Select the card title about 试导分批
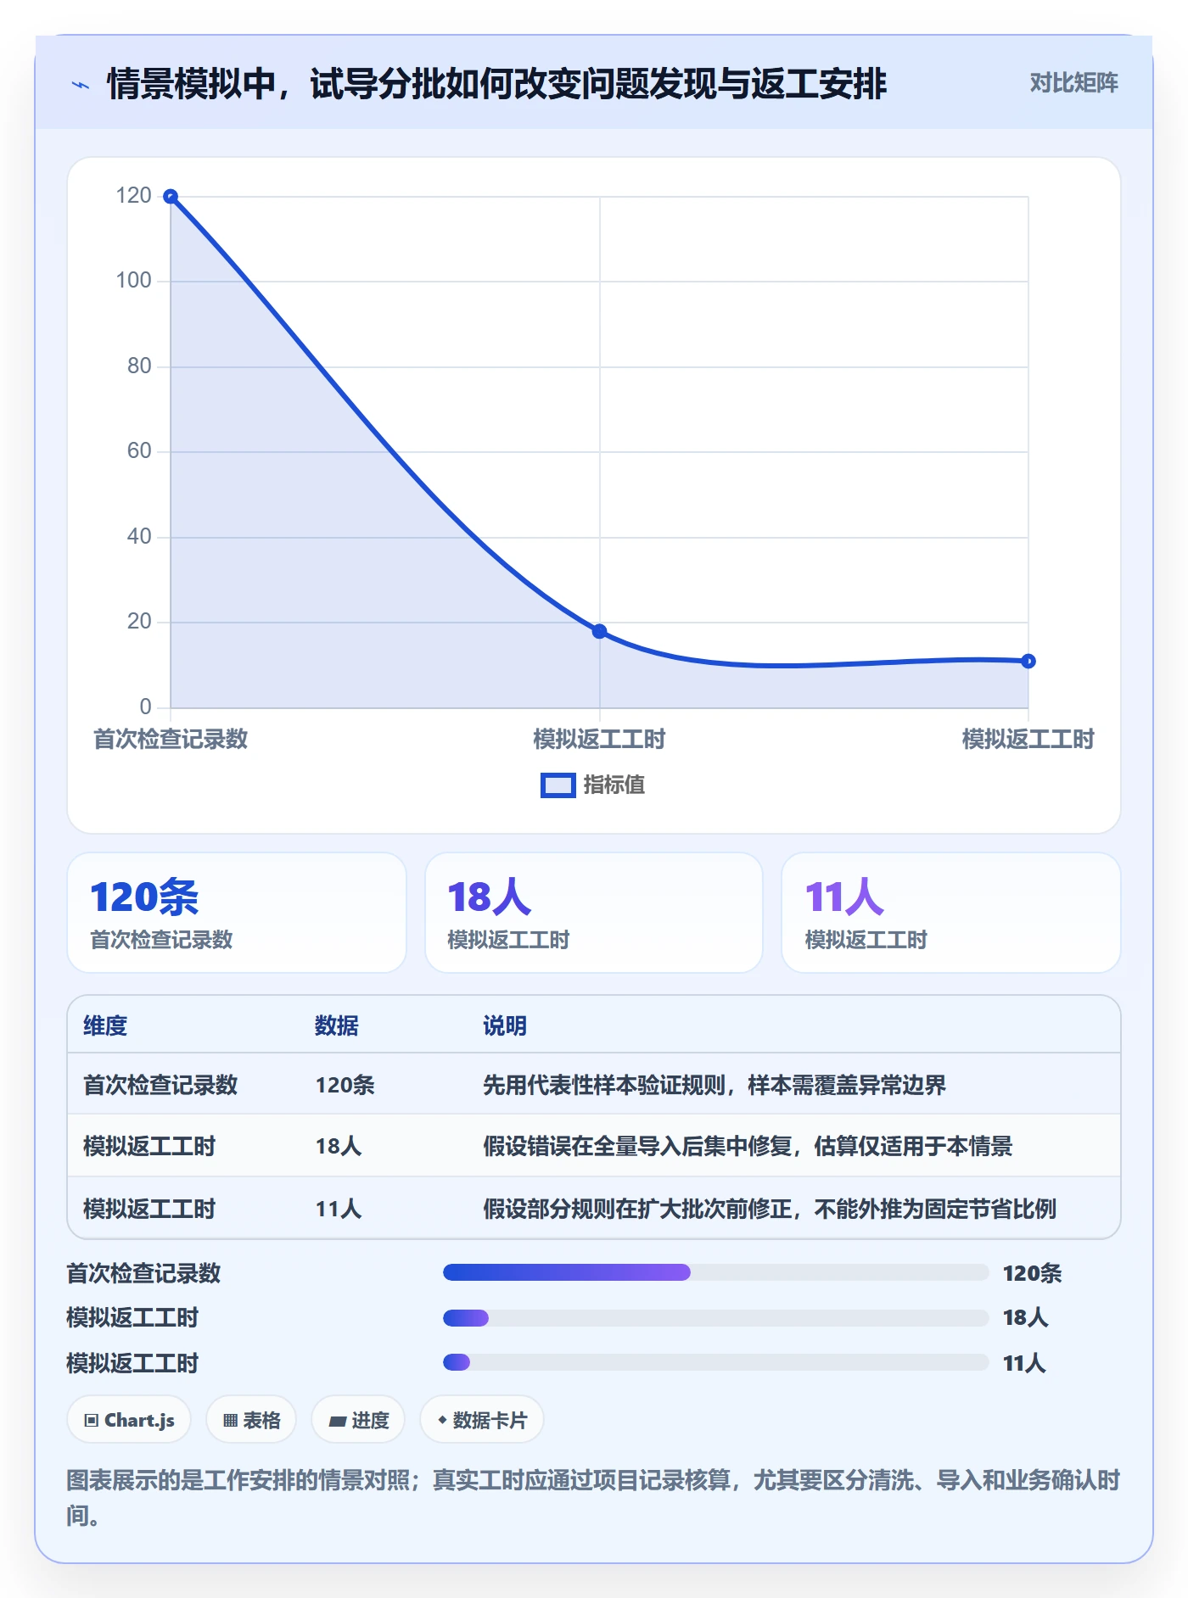This screenshot has width=1188, height=1598. coord(496,84)
